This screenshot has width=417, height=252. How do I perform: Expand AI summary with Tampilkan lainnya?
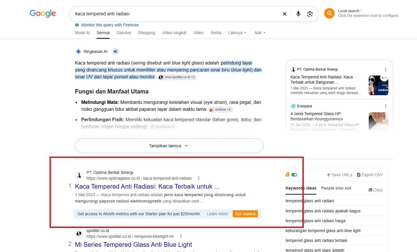pos(169,146)
